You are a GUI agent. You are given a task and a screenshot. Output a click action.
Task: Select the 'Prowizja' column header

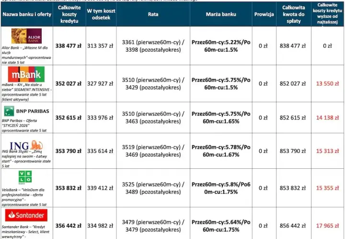point(264,14)
